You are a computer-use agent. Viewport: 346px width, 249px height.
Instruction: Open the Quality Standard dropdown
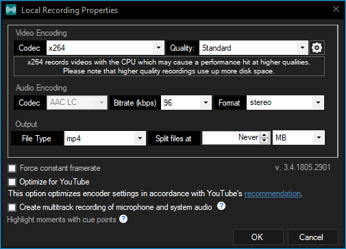pyautogui.click(x=254, y=48)
